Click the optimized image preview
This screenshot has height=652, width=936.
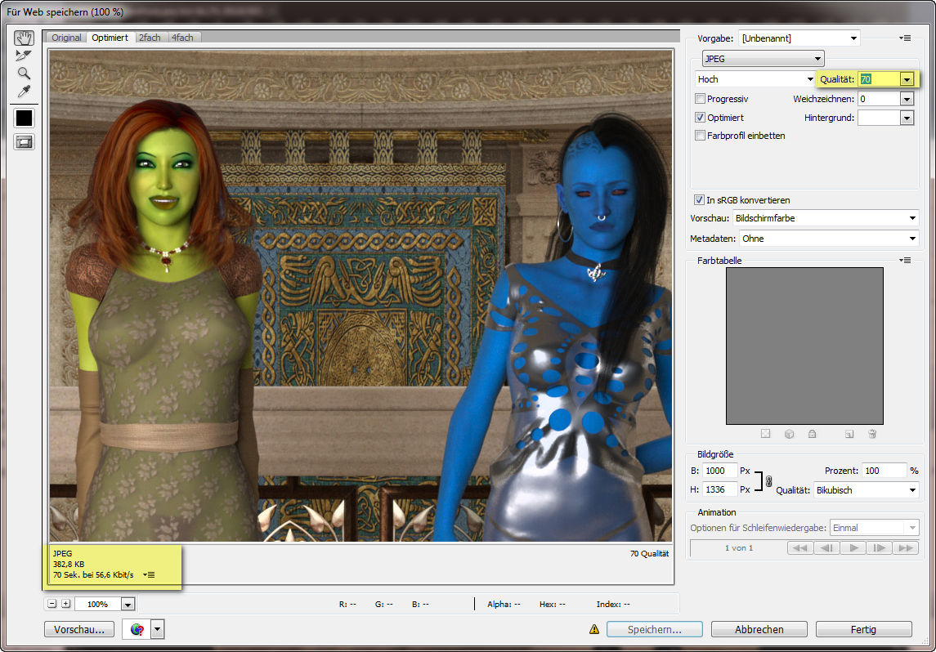pos(361,296)
